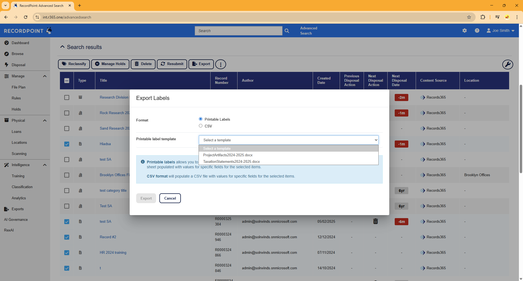Choose ProjectArtifacts2024-2025.docx template option
Image resolution: width=523 pixels, height=281 pixels.
point(228,155)
